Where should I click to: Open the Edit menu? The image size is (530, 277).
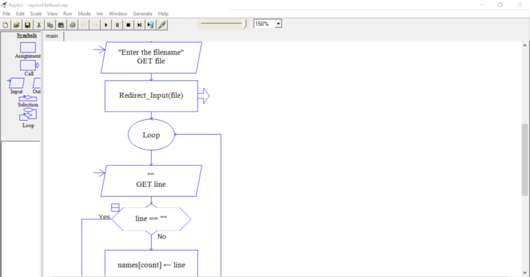pyautogui.click(x=20, y=14)
